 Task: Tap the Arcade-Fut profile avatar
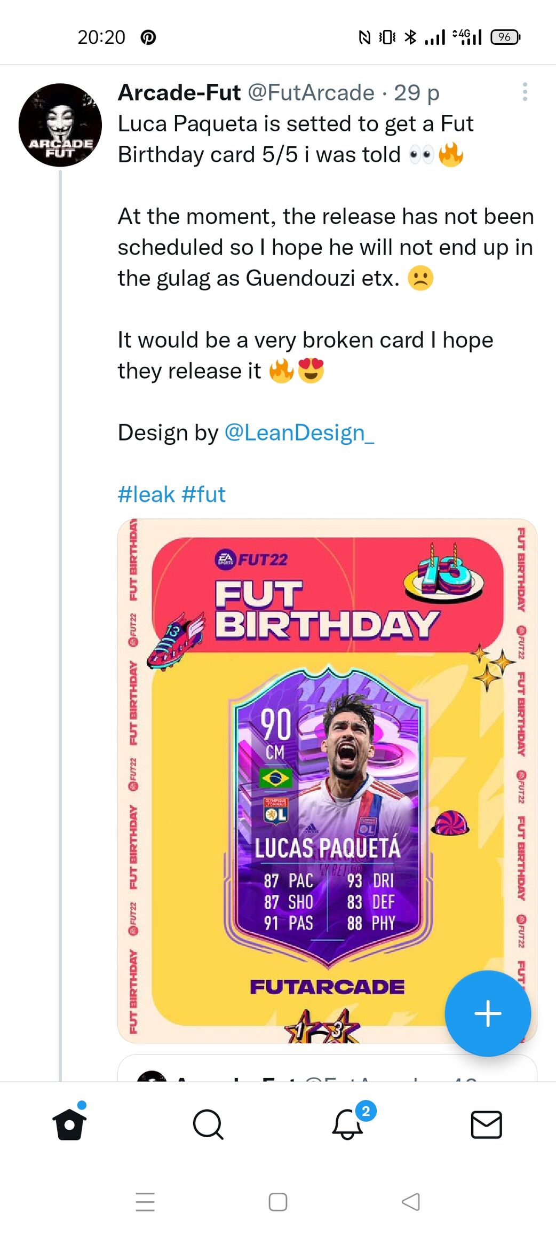(x=60, y=125)
